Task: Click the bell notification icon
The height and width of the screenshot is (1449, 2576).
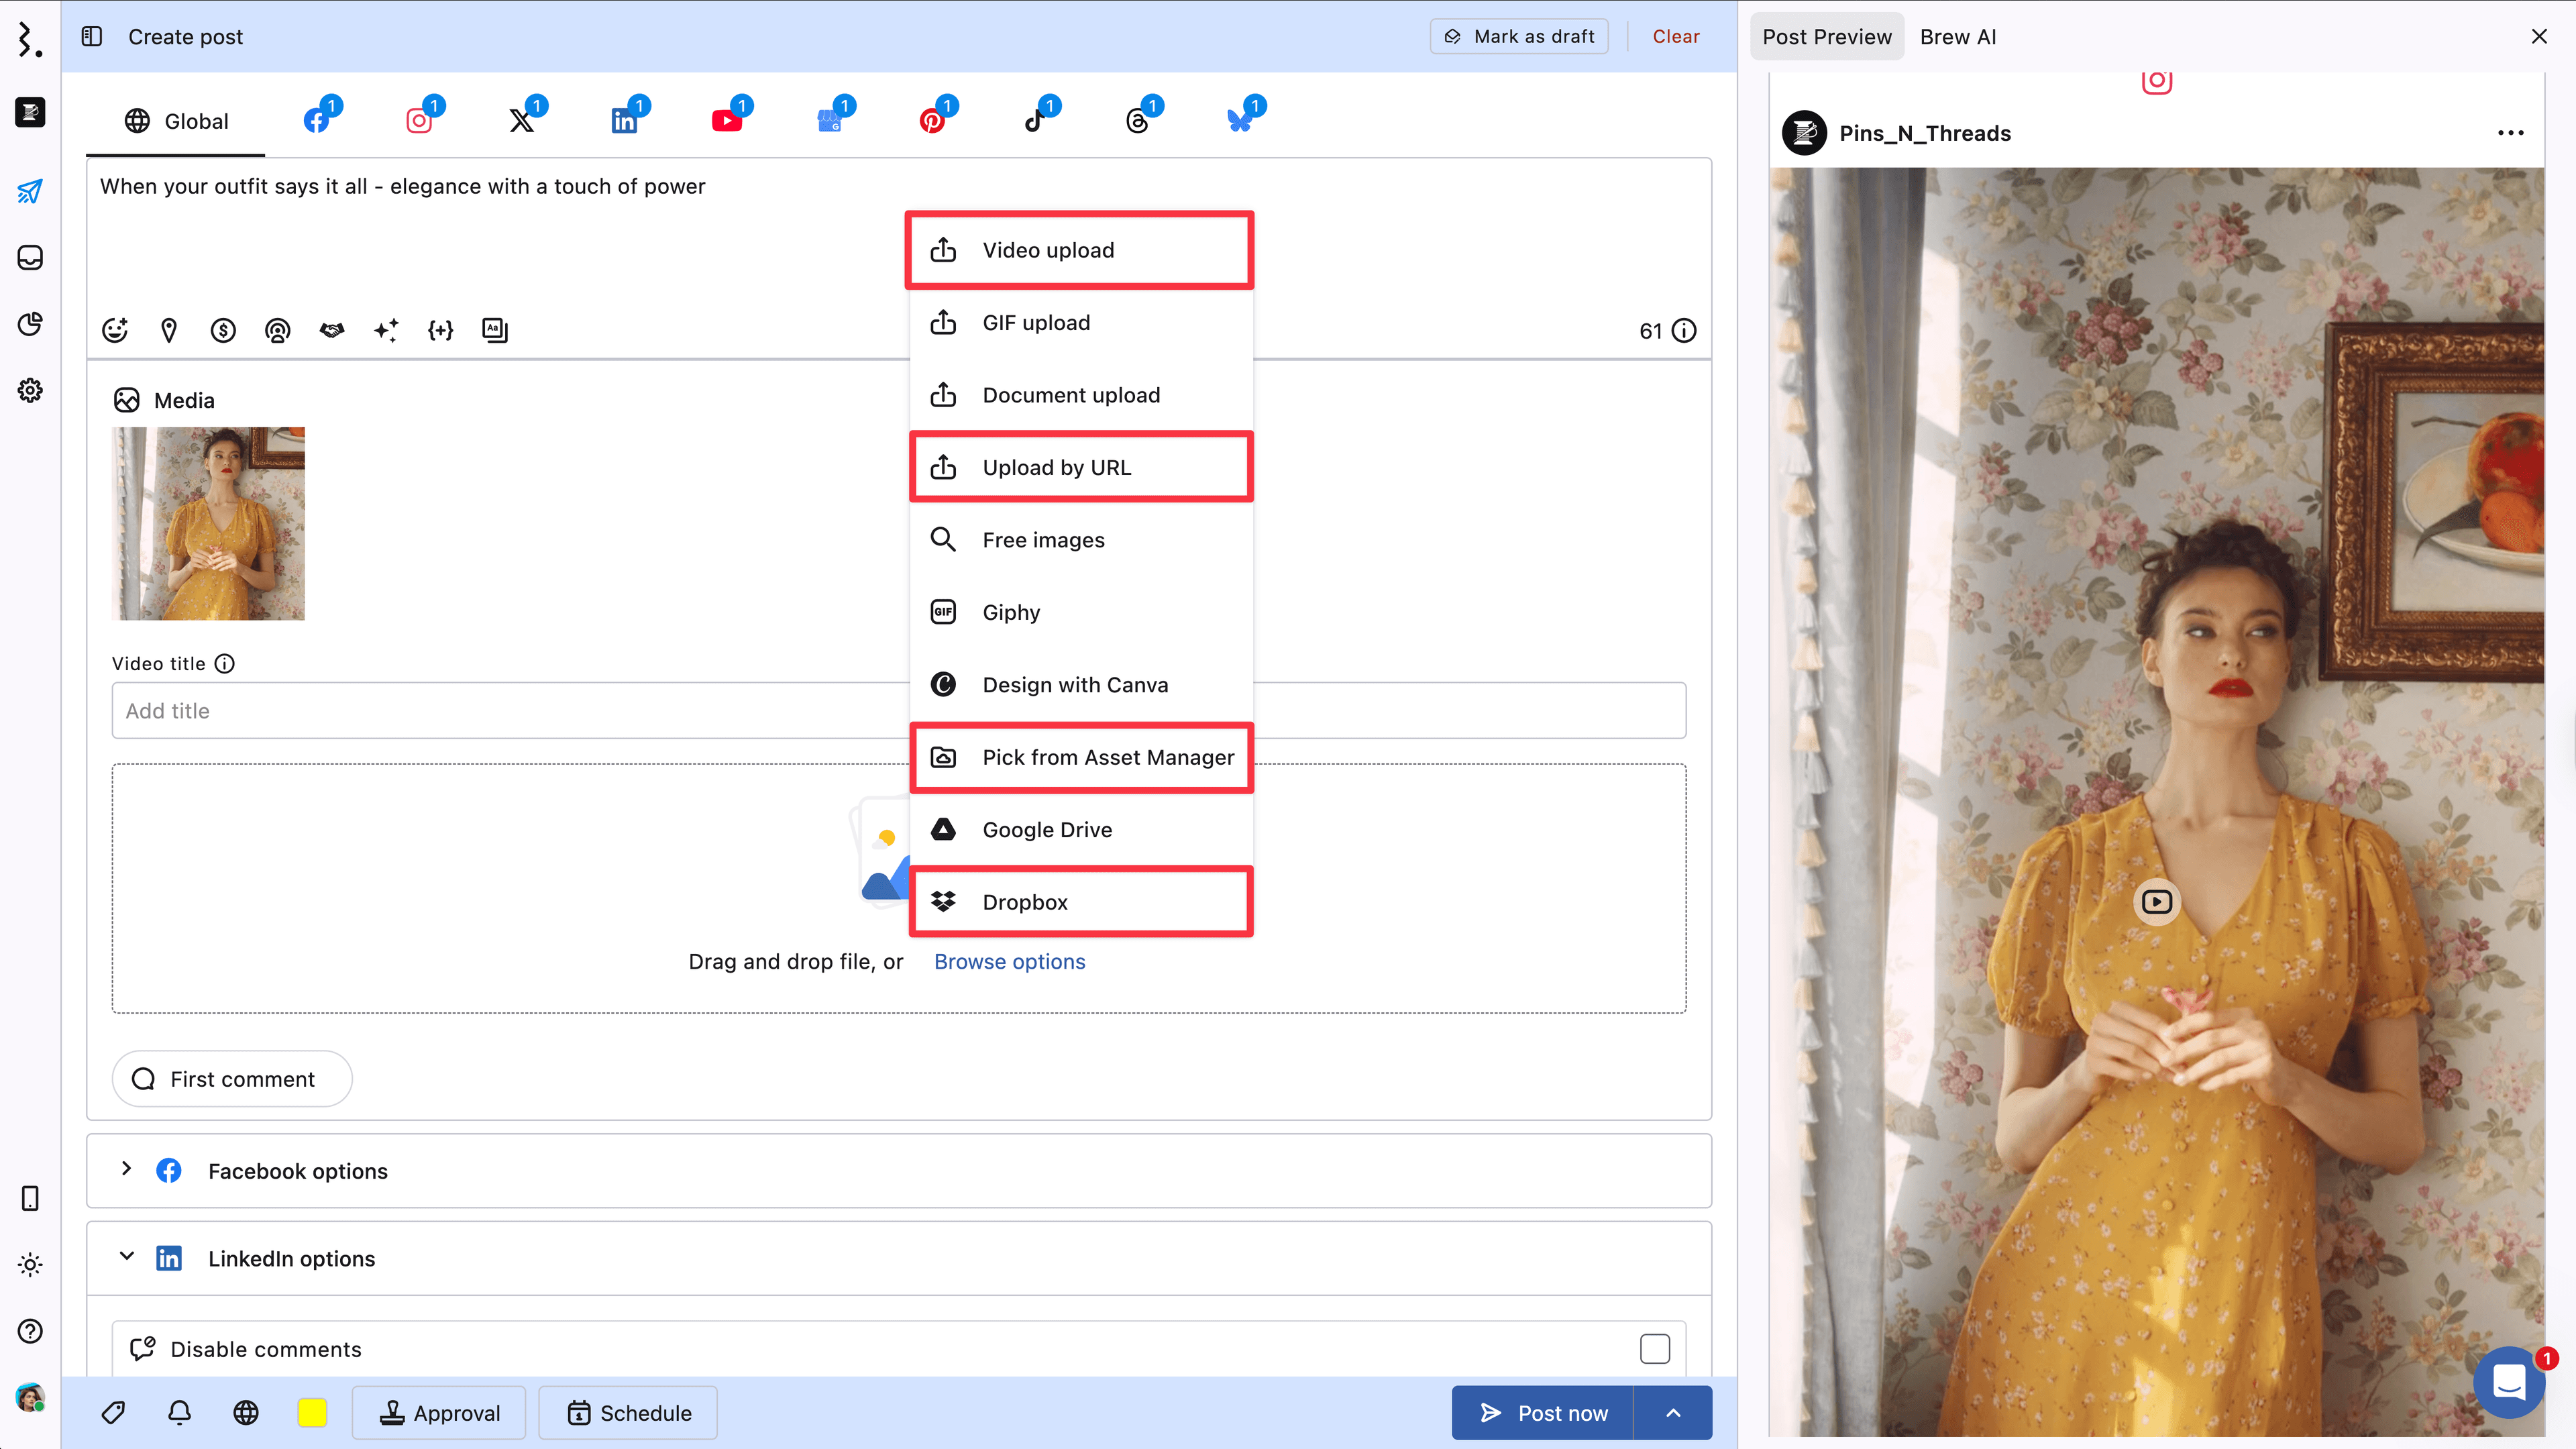Action: (x=179, y=1412)
